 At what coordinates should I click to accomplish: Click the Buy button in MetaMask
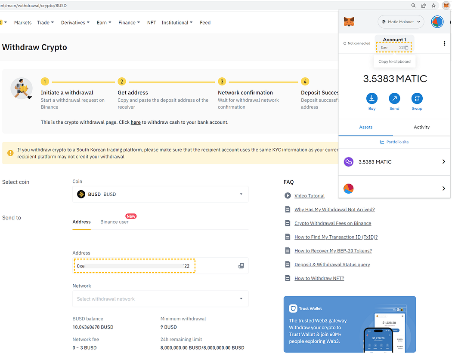pos(372,99)
